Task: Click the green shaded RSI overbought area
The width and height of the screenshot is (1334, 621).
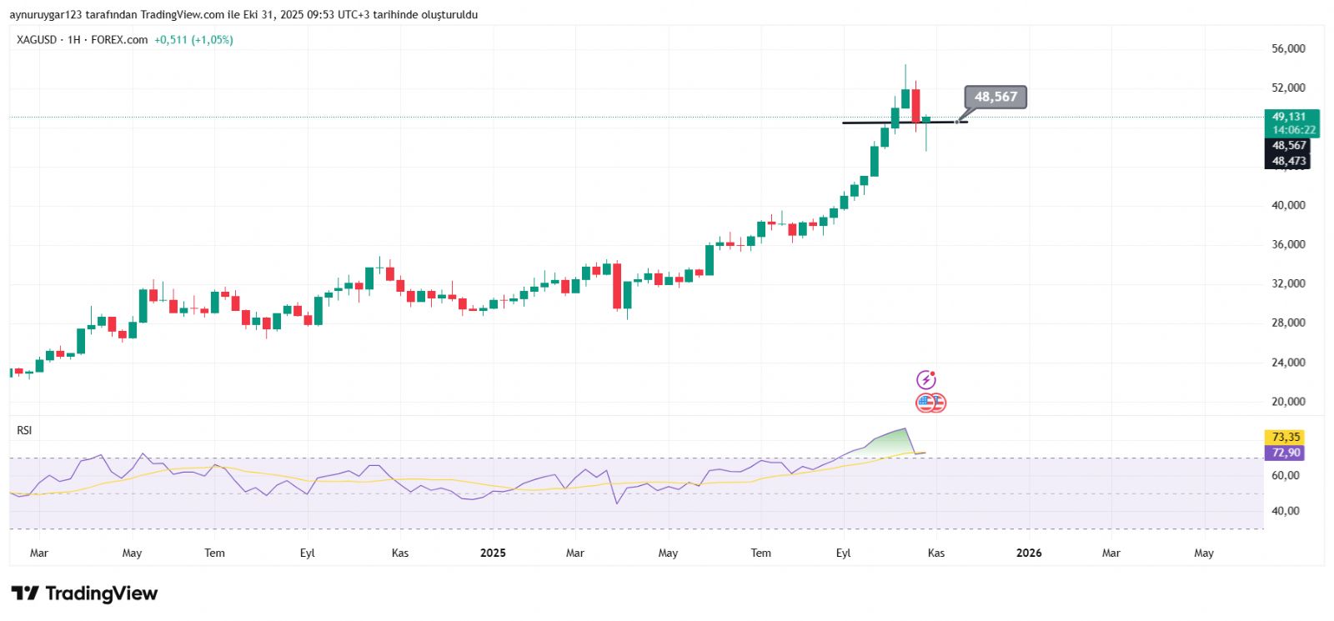Action: click(x=889, y=443)
